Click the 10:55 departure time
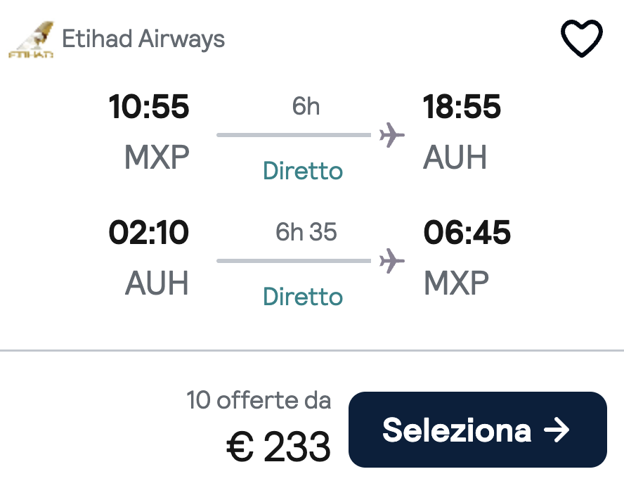The width and height of the screenshot is (624, 481). (x=149, y=107)
